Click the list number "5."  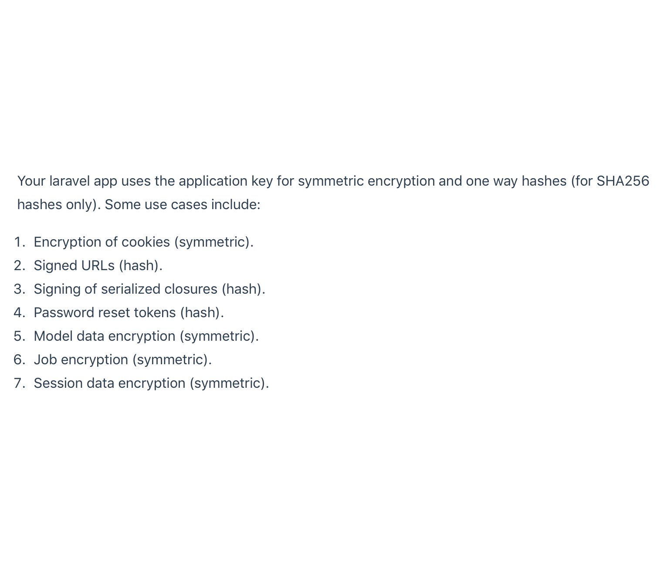click(20, 336)
